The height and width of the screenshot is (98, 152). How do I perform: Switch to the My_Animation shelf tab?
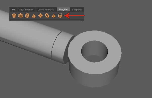tap(26, 10)
